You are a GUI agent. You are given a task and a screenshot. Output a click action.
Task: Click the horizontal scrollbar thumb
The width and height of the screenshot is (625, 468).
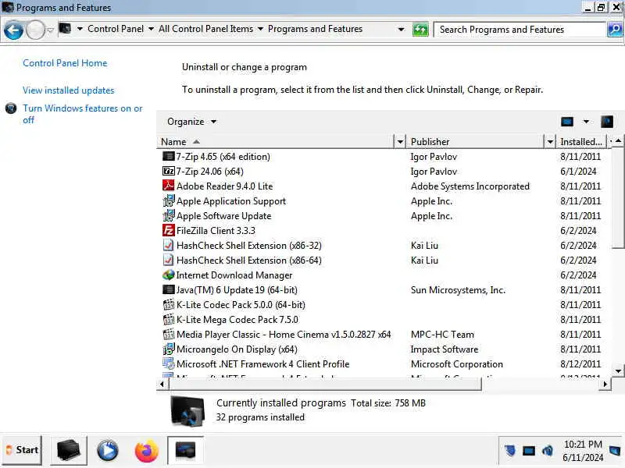coord(325,384)
